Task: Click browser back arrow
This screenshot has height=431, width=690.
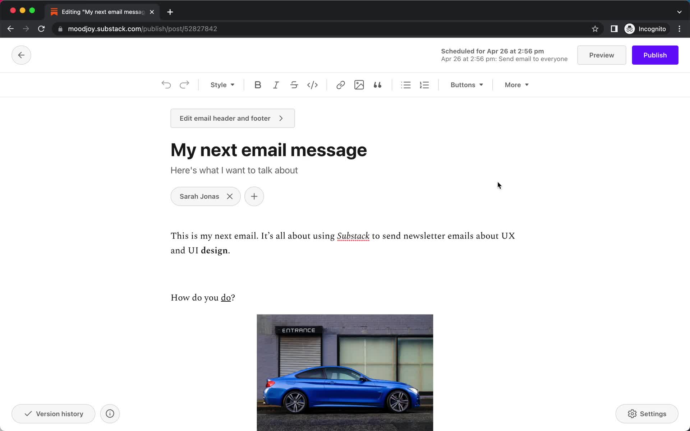Action: coord(10,29)
